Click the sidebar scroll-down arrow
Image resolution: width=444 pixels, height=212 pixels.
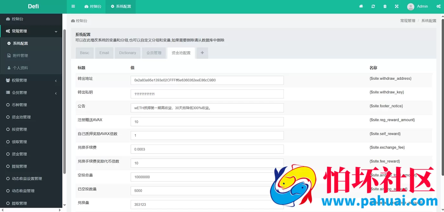(x=64, y=205)
